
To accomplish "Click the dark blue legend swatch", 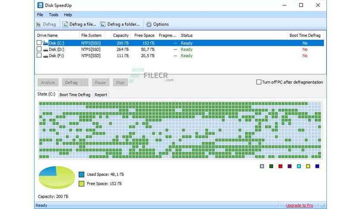I will coord(317,166).
